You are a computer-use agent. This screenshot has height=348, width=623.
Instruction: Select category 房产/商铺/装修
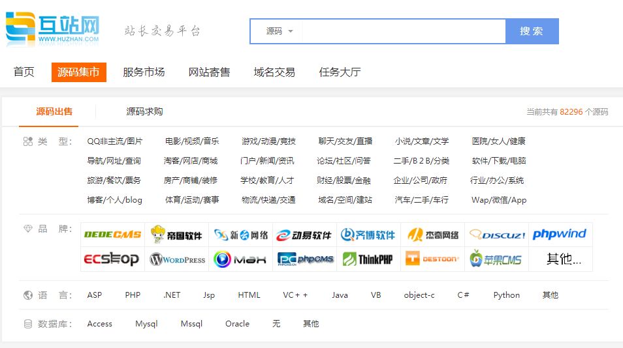191,181
